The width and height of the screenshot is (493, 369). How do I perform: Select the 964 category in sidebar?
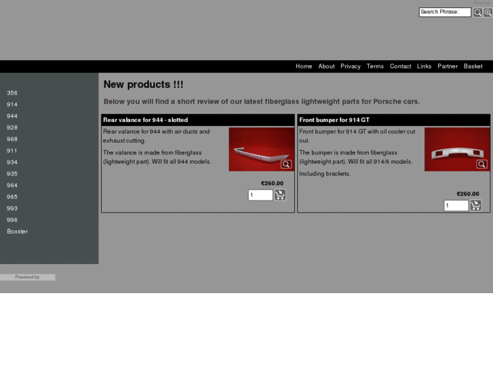tap(12, 186)
